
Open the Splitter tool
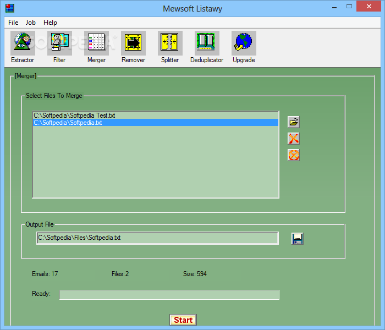pos(170,43)
